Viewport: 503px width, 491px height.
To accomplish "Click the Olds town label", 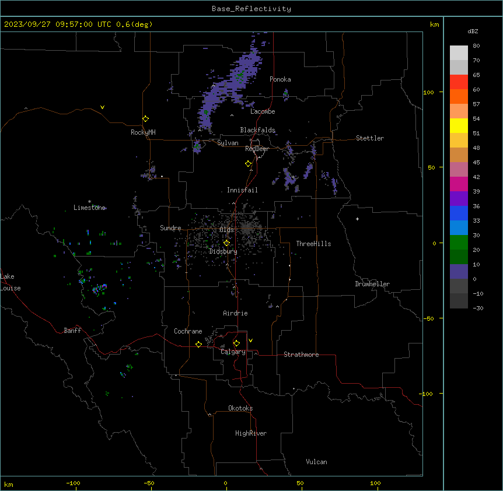I will pos(226,230).
